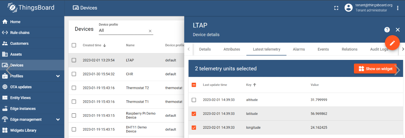The width and height of the screenshot is (405, 138).
Task: Clear the Device profile filter
Action: point(150,31)
